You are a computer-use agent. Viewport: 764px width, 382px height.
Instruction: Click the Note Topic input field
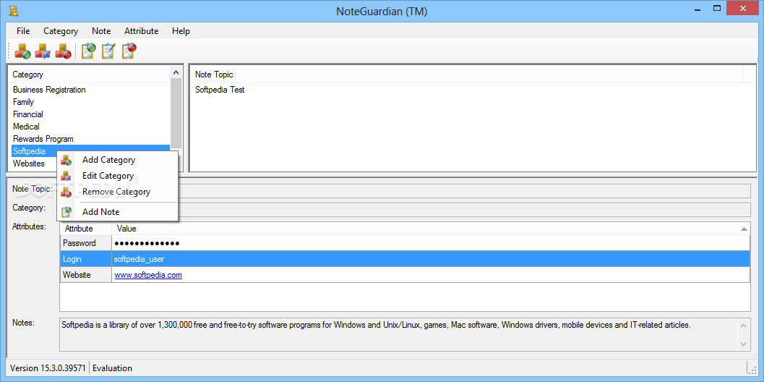[x=405, y=190]
